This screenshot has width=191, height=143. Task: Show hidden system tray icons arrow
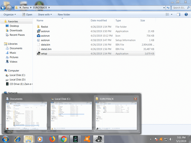coord(151,139)
